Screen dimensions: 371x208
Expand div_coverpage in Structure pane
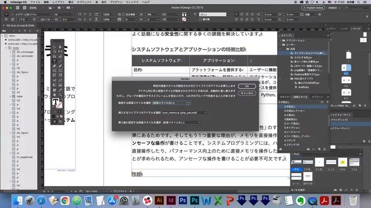pyautogui.click(x=10, y=52)
